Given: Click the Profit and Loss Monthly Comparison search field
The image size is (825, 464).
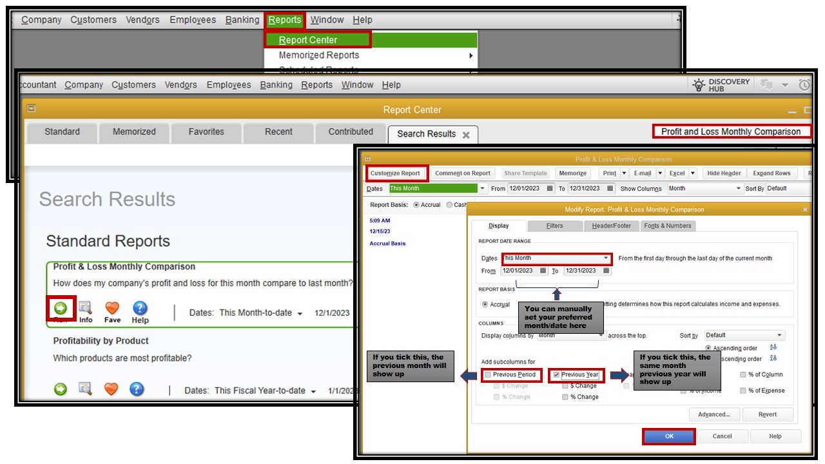Looking at the screenshot, I should (x=731, y=131).
